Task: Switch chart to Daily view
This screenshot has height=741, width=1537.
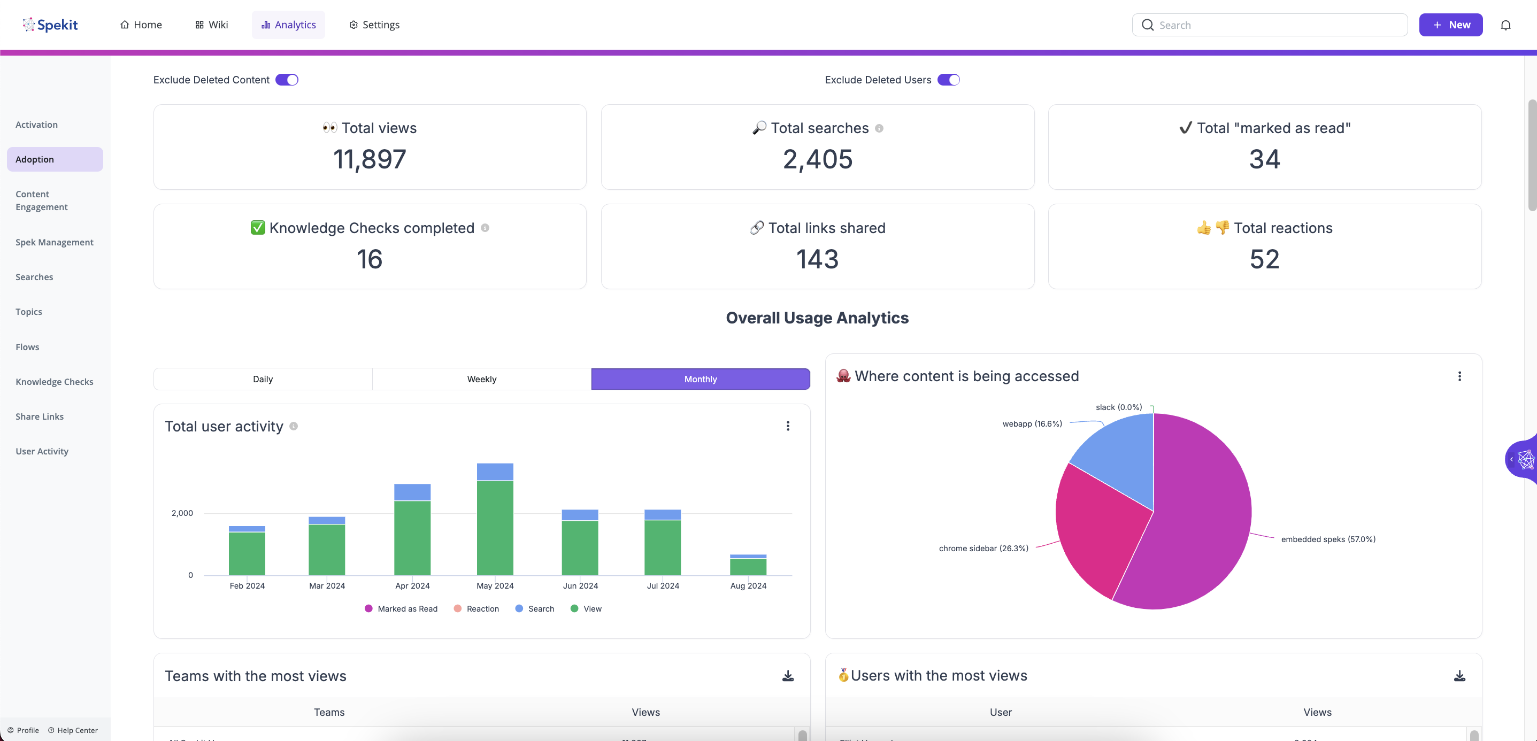Action: coord(263,379)
